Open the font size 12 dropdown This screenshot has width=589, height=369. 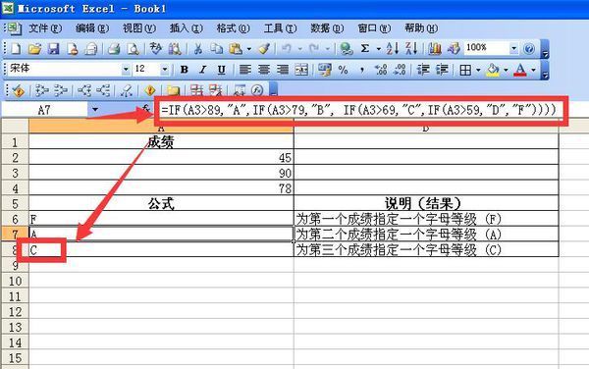[x=165, y=70]
